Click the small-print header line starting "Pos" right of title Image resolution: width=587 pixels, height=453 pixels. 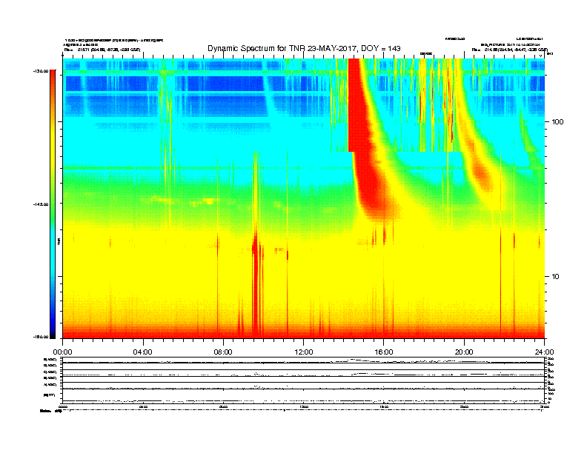pos(509,50)
